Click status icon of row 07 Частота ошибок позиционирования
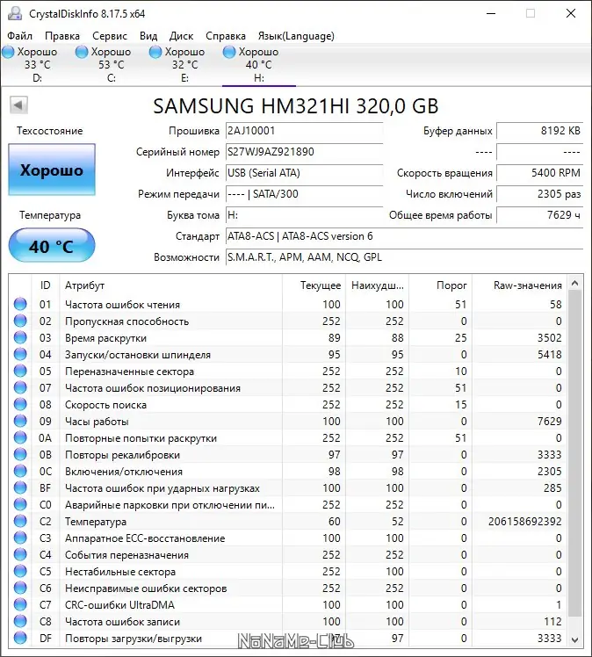 coord(20,387)
